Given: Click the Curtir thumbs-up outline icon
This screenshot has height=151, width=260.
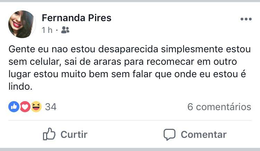Looking at the screenshot, I should (49, 134).
